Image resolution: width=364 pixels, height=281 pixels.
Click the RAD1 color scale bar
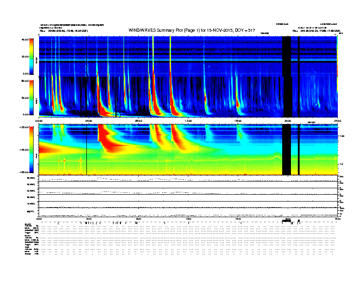click(31, 98)
